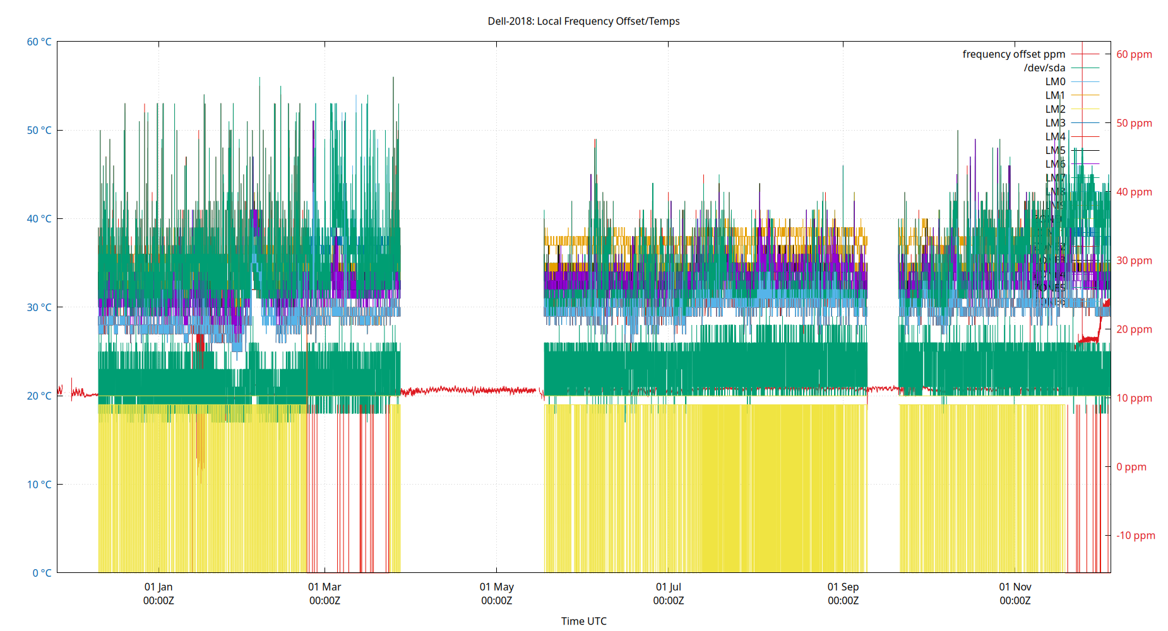Click the orange LM1 legend line sample
Image resolution: width=1168 pixels, height=631 pixels.
coord(1085,95)
